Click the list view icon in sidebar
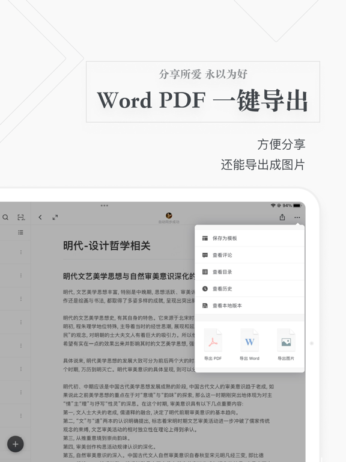 [20, 232]
